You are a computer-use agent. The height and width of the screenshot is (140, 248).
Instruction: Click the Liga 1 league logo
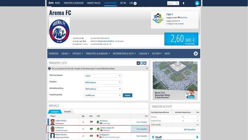tap(158, 18)
